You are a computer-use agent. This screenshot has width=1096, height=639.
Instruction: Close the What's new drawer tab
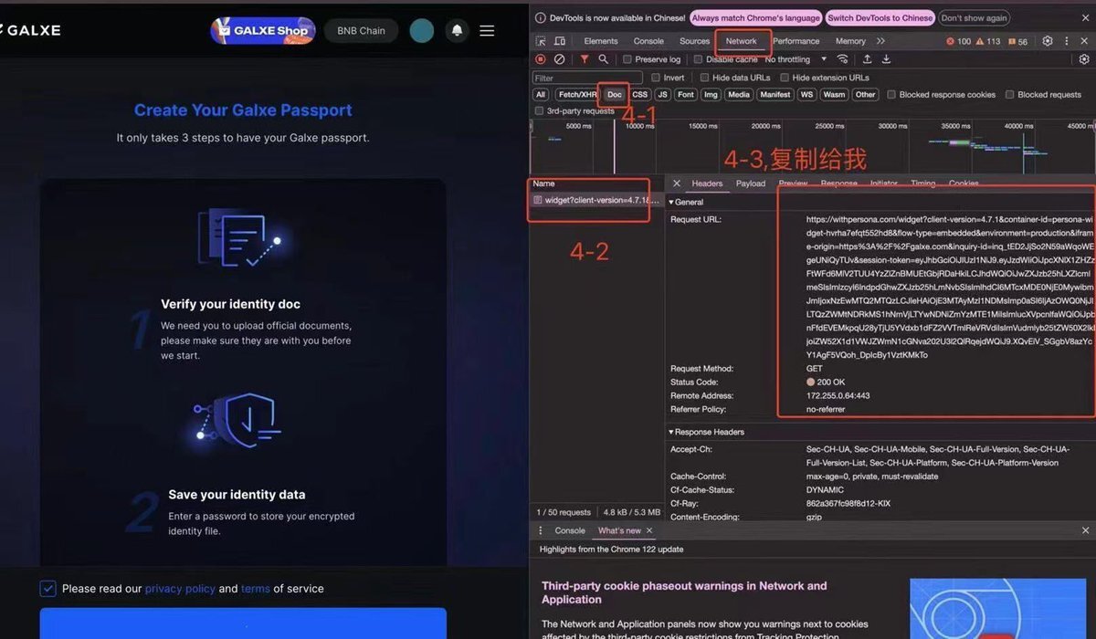coord(649,530)
